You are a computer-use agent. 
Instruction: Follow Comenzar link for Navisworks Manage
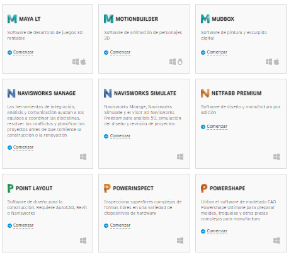[x=23, y=147]
